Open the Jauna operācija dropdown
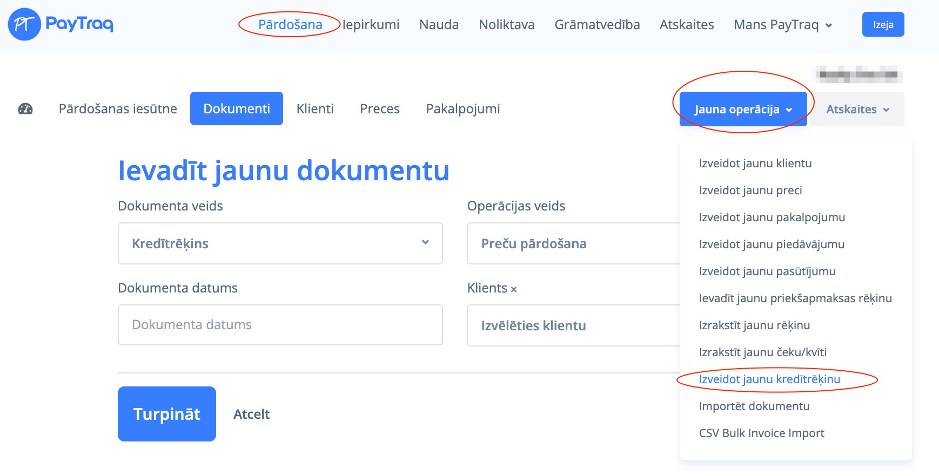Screen dimensions: 939x476 743,109
